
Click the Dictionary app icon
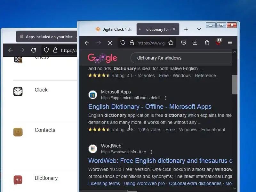(18, 180)
